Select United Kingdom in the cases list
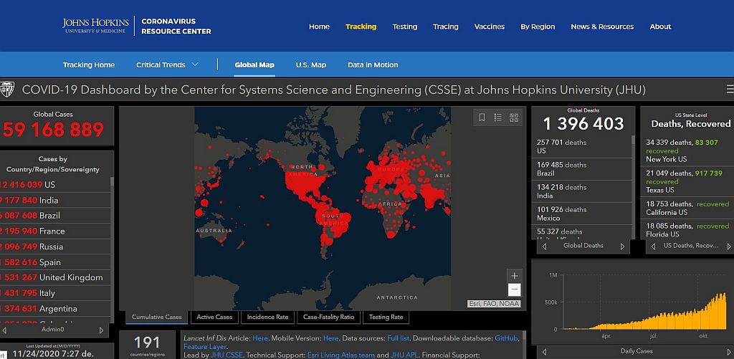The image size is (734, 359). click(56, 277)
